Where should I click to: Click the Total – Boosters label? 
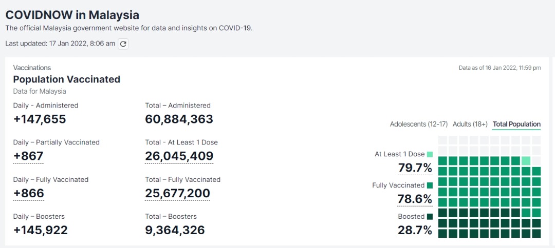pos(171,216)
